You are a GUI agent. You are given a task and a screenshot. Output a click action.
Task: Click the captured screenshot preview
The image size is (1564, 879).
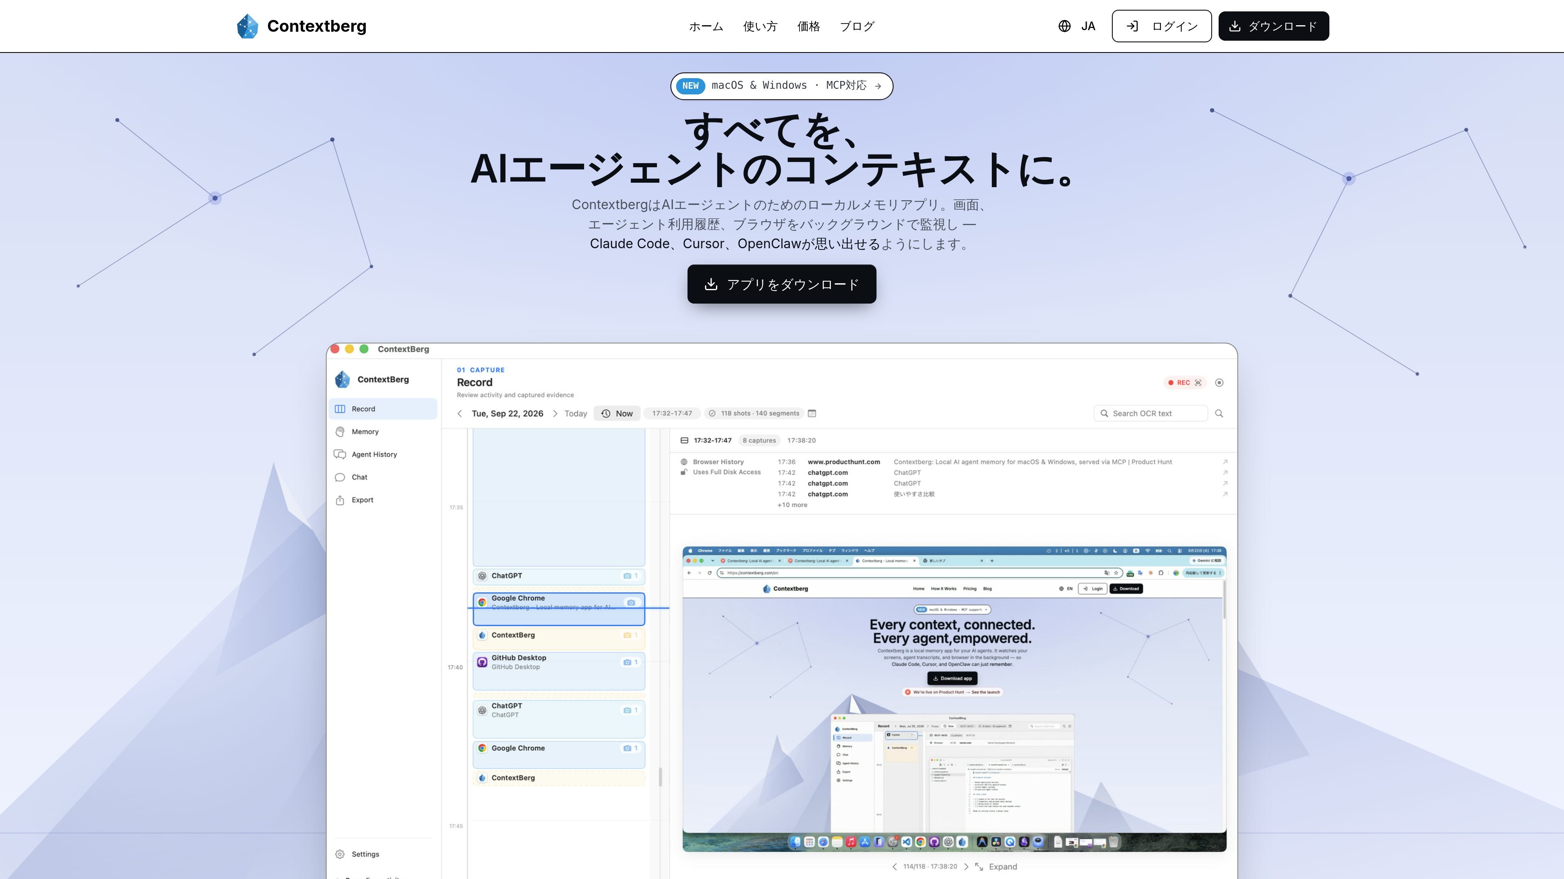954,699
